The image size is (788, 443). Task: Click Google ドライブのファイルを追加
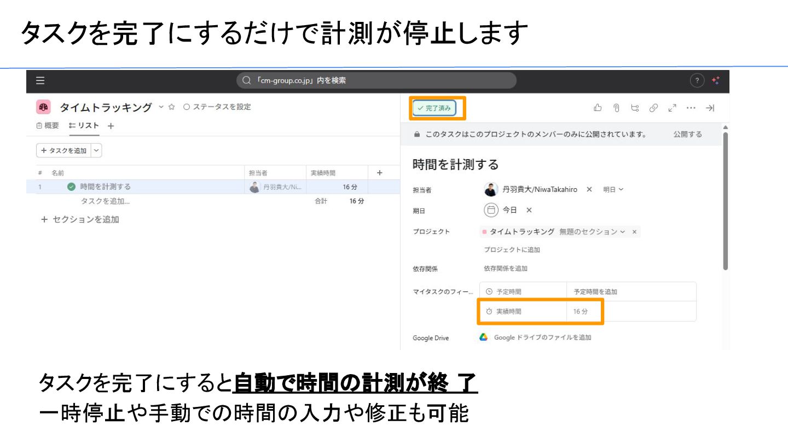coord(542,337)
